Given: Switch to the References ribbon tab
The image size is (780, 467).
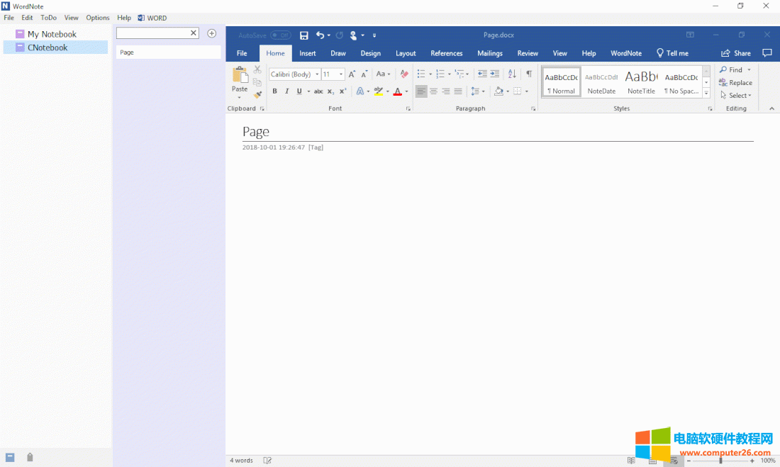Looking at the screenshot, I should (x=447, y=53).
